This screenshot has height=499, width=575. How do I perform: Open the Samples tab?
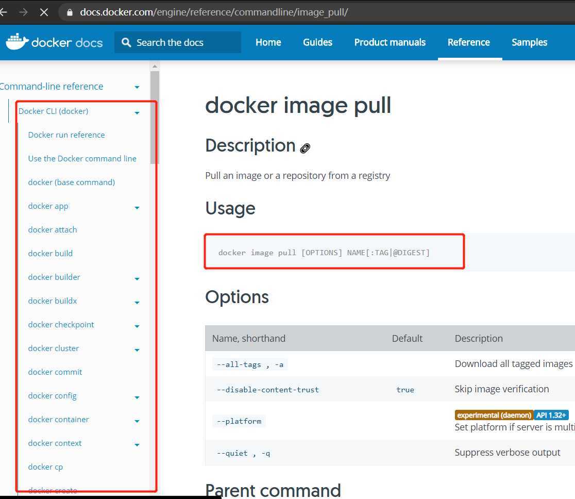coord(530,43)
